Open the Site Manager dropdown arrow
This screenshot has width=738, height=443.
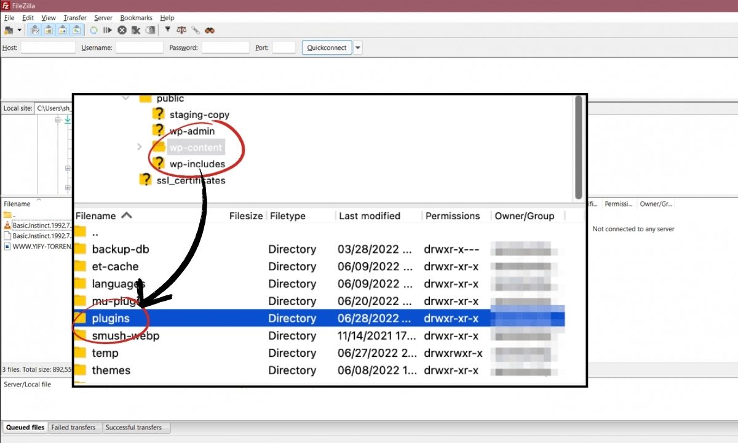point(19,30)
